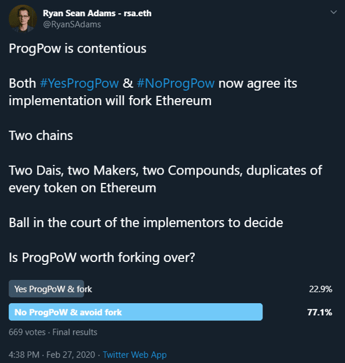Open the #YesProgPow hashtag
Screen dimensions: 345x363
80,83
